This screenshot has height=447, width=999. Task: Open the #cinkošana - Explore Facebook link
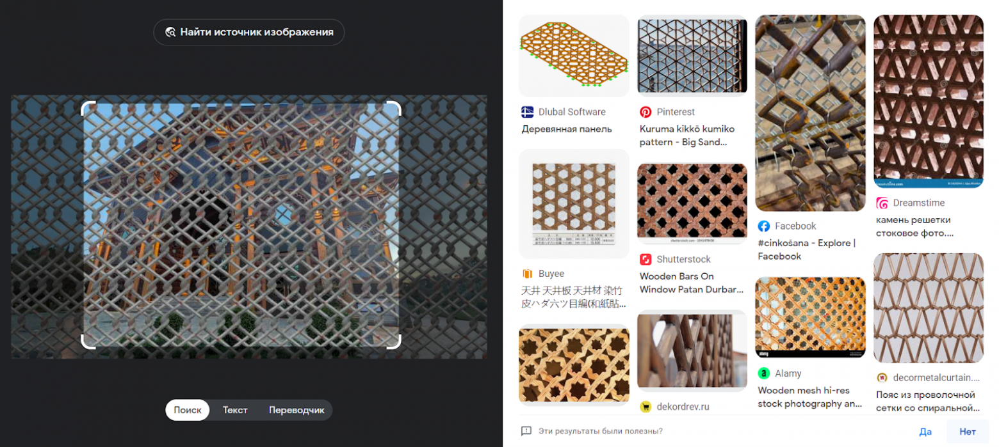[806, 249]
